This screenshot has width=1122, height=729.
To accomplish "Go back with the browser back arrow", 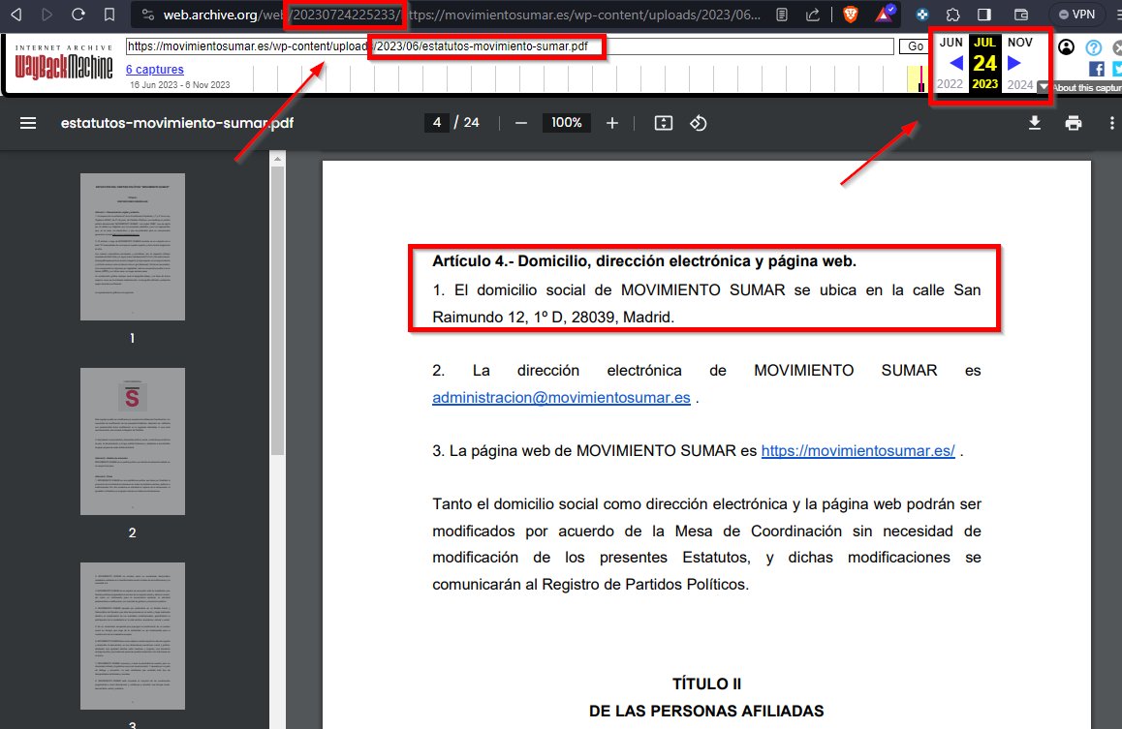I will click(16, 15).
